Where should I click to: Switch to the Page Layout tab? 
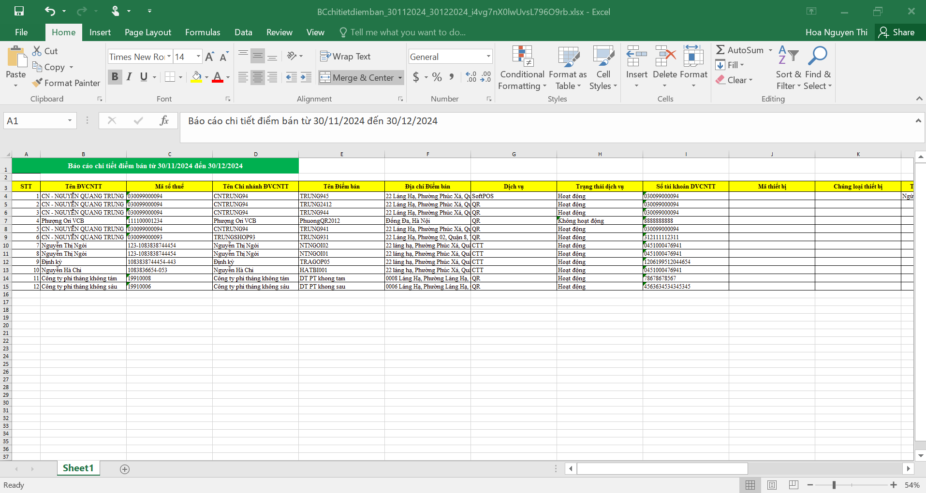click(148, 32)
